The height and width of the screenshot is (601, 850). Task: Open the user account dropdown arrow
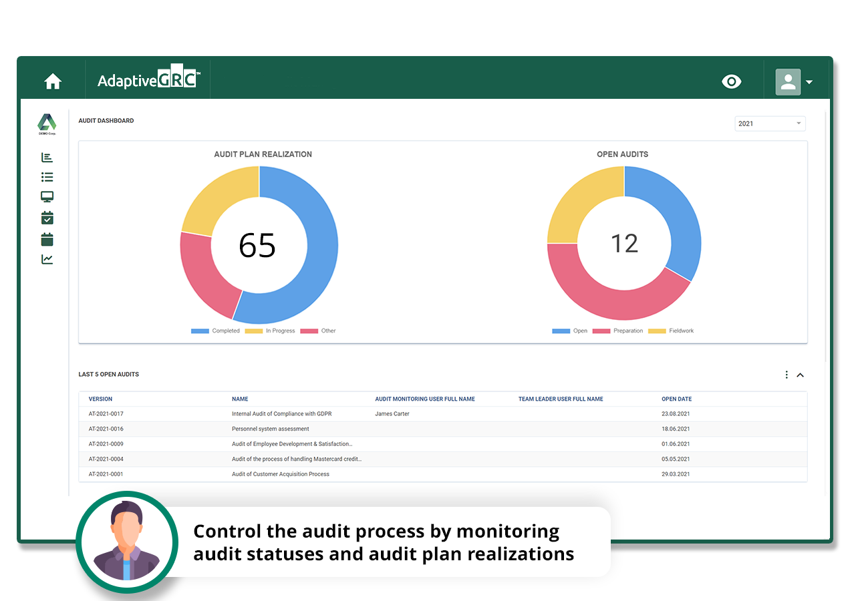(809, 81)
